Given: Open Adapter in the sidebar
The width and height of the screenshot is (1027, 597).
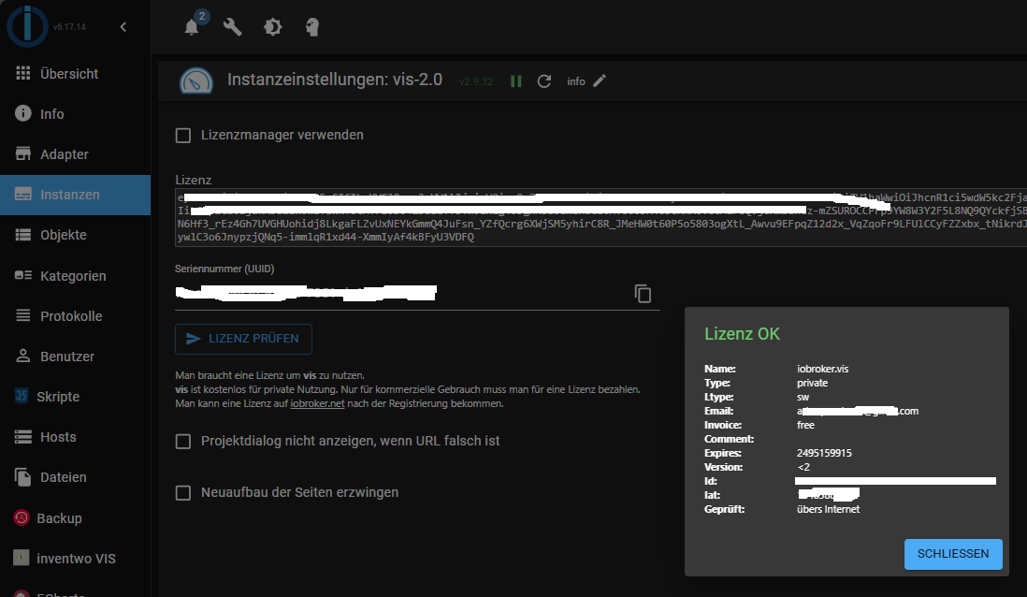Looking at the screenshot, I should [64, 154].
